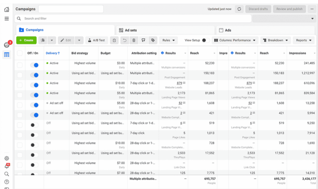Click the tag label icon
The image size is (318, 189).
(x=153, y=40)
